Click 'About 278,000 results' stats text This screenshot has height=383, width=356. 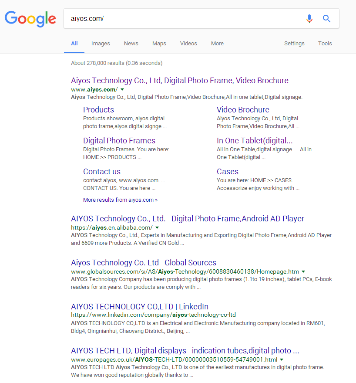pos(117,63)
